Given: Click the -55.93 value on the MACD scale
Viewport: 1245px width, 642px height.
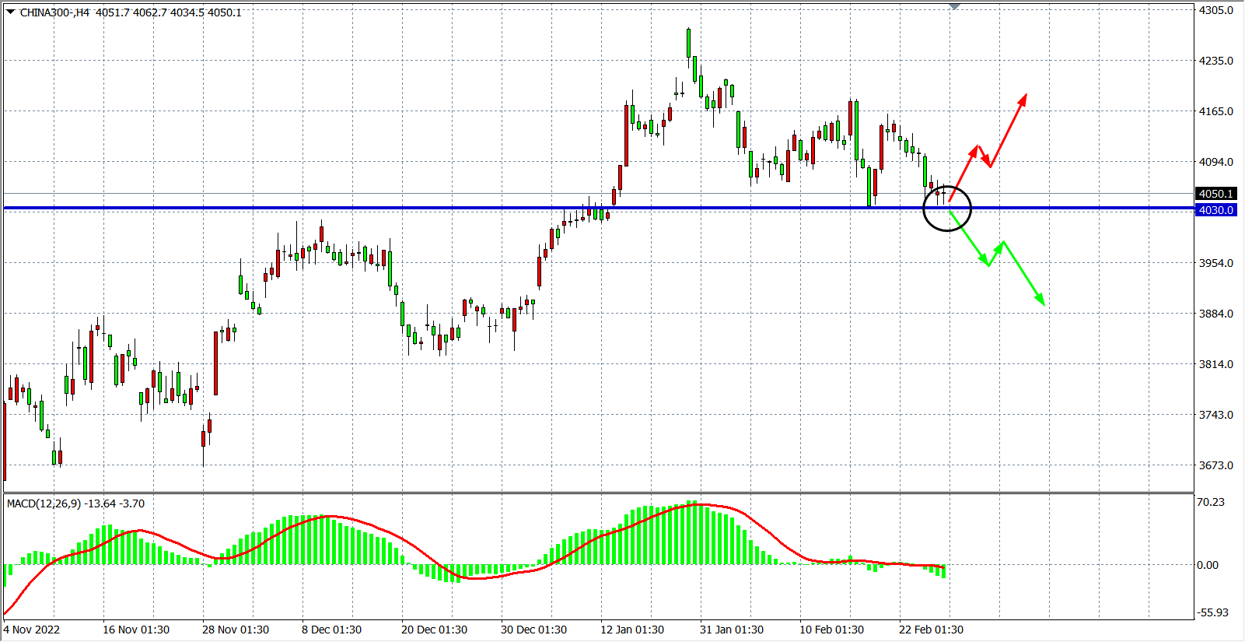Looking at the screenshot, I should point(1212,612).
